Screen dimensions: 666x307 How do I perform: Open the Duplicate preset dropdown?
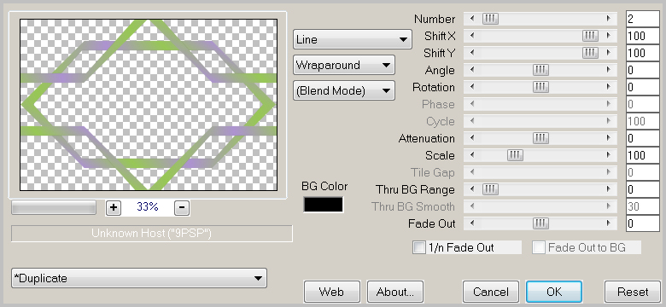click(x=139, y=278)
